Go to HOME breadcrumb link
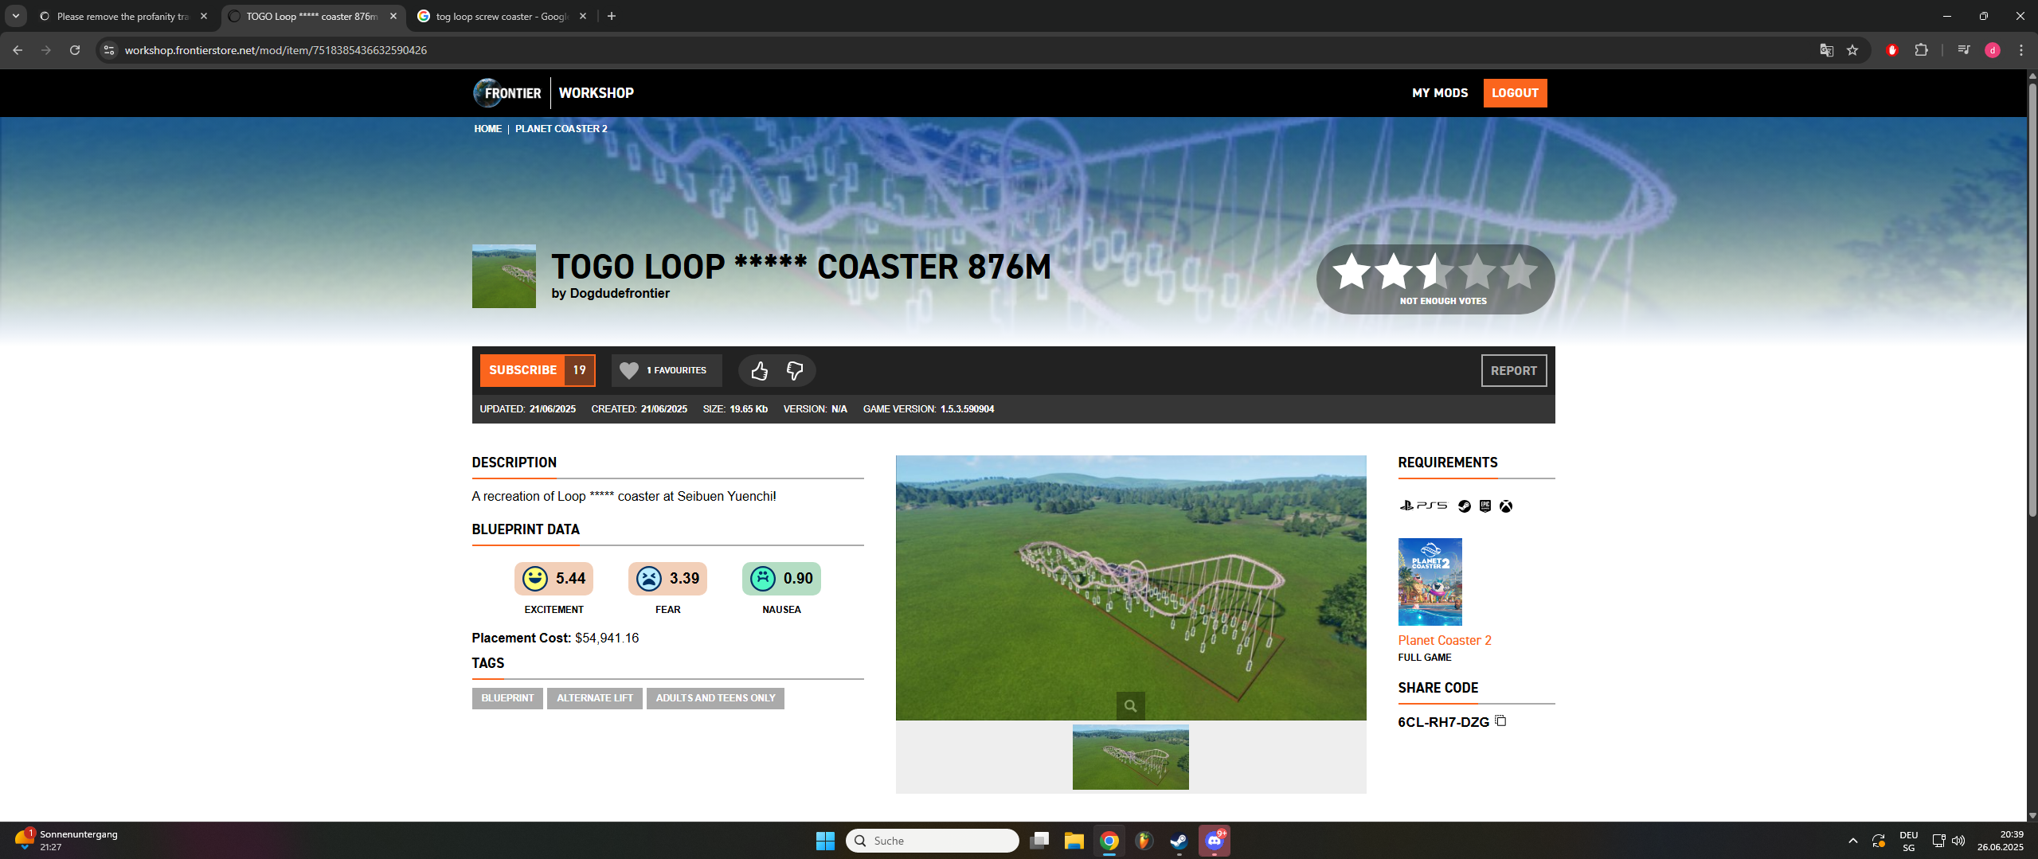Viewport: 2038px width, 859px height. [487, 129]
